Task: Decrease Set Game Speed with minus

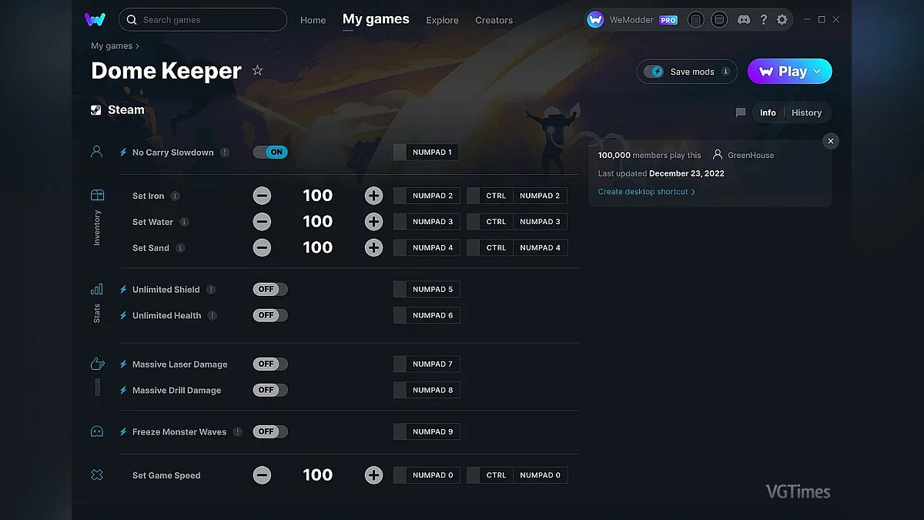Action: click(x=262, y=475)
